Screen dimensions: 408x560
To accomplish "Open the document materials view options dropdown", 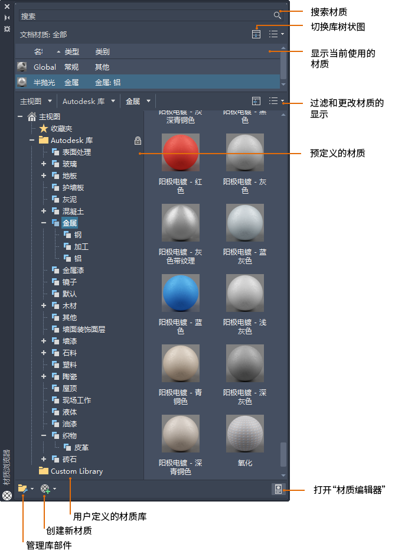I will coord(276,34).
